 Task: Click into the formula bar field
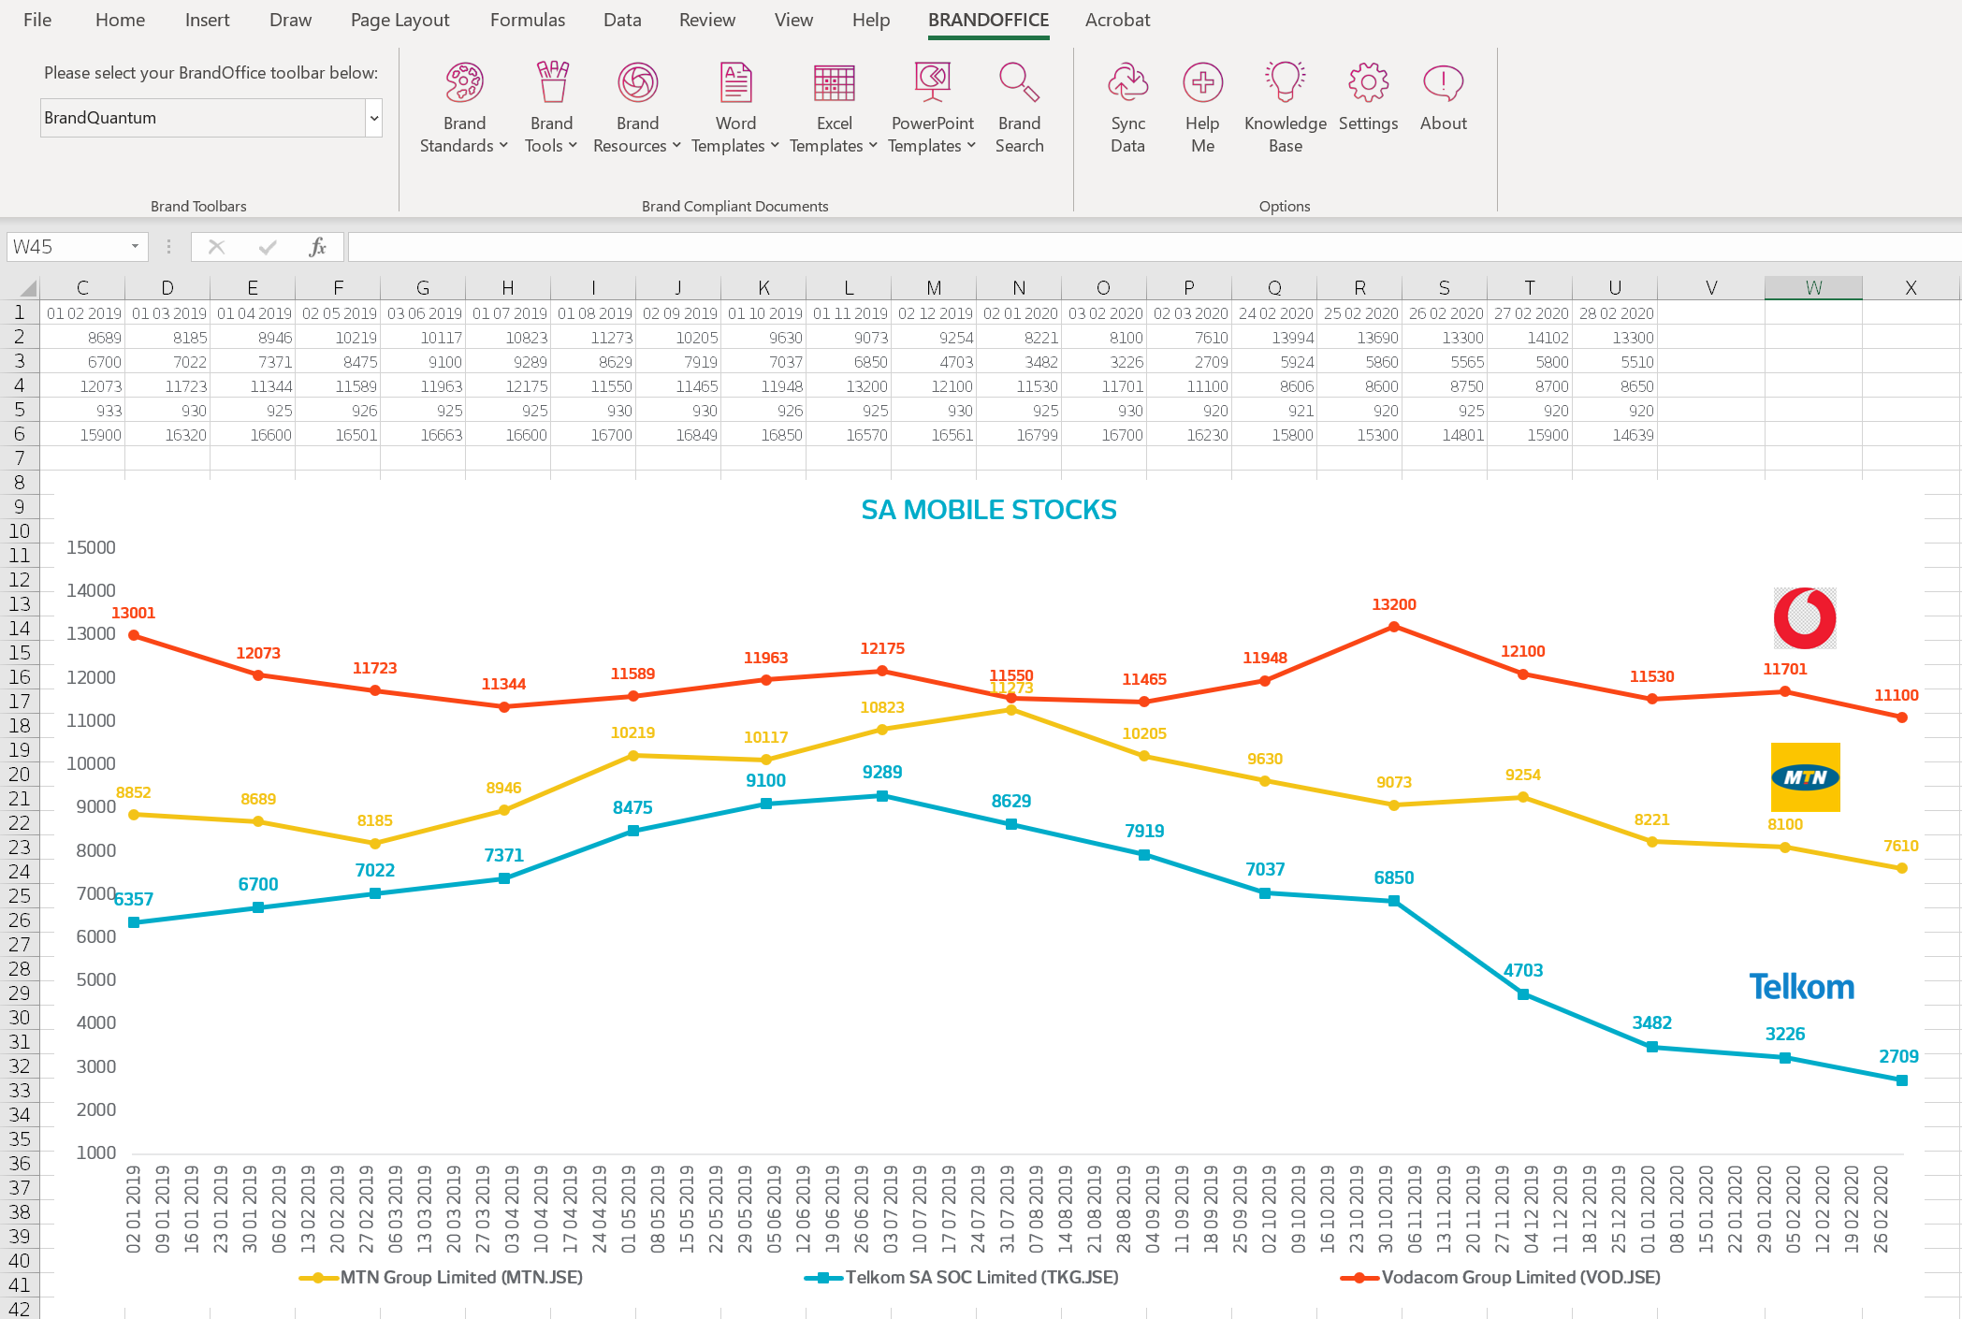[x=1123, y=247]
